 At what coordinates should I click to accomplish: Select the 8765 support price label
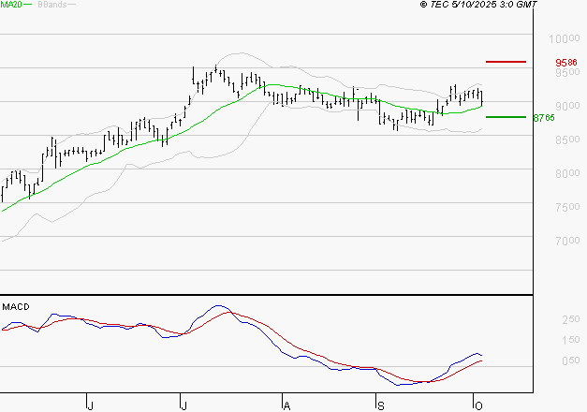545,118
